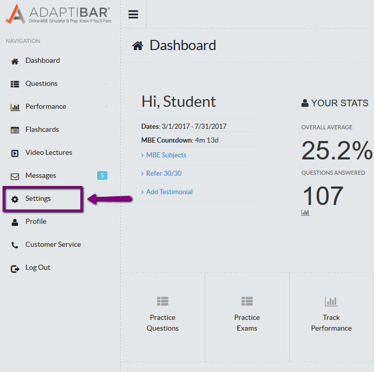Open the Refer 30/30 link
This screenshot has height=372, width=374.
click(164, 173)
